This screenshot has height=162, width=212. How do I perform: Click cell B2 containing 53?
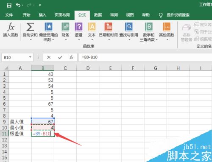coord(43,80)
